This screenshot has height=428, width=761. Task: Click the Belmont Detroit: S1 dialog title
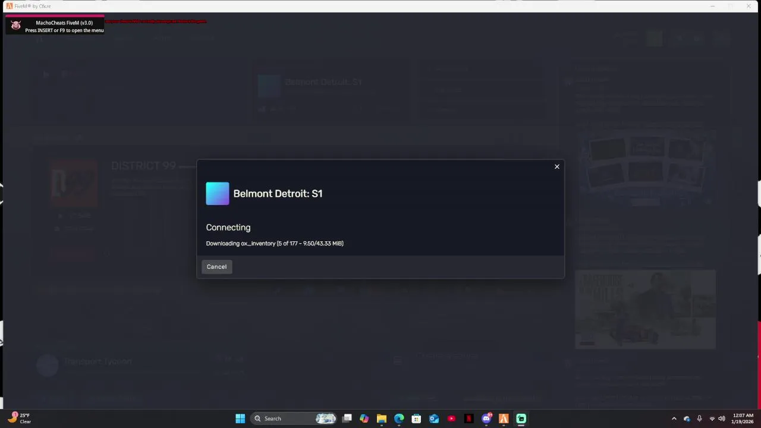pyautogui.click(x=278, y=193)
